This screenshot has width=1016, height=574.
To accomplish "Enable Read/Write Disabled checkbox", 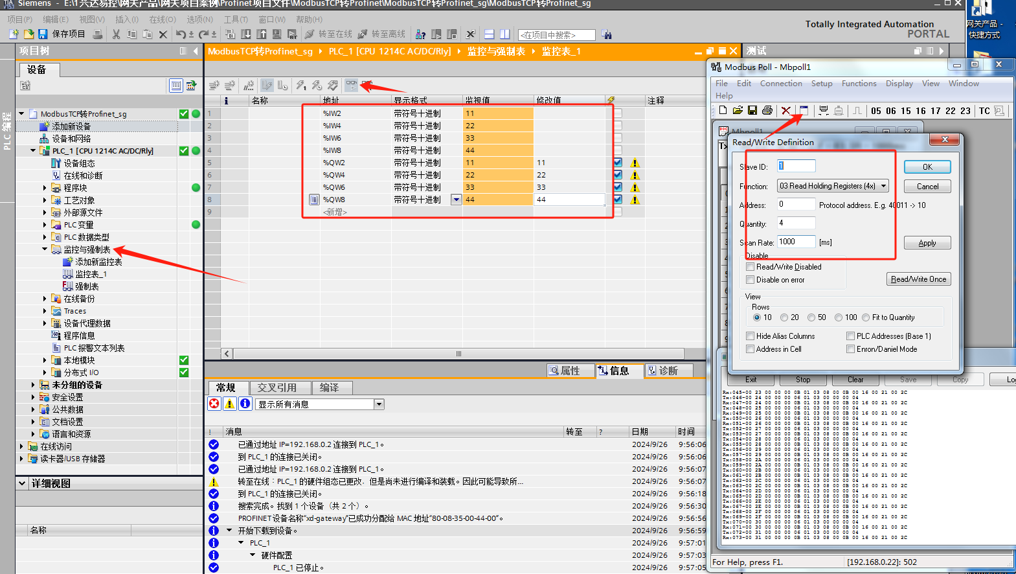I will (x=750, y=266).
